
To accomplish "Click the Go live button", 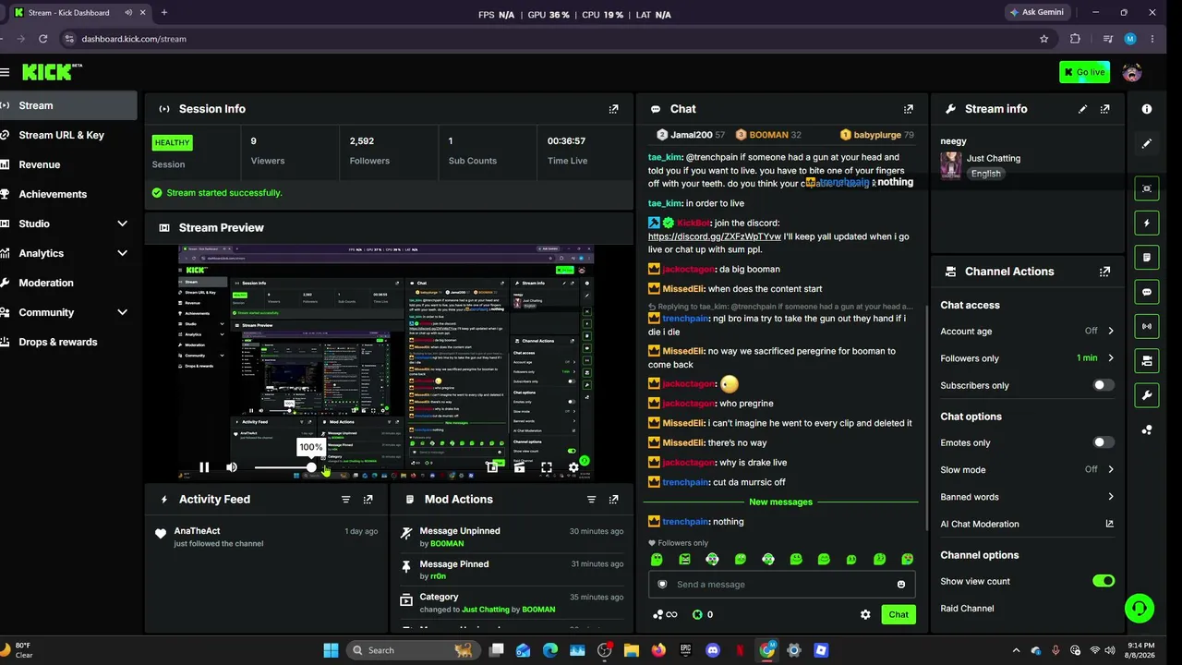I will [x=1084, y=72].
